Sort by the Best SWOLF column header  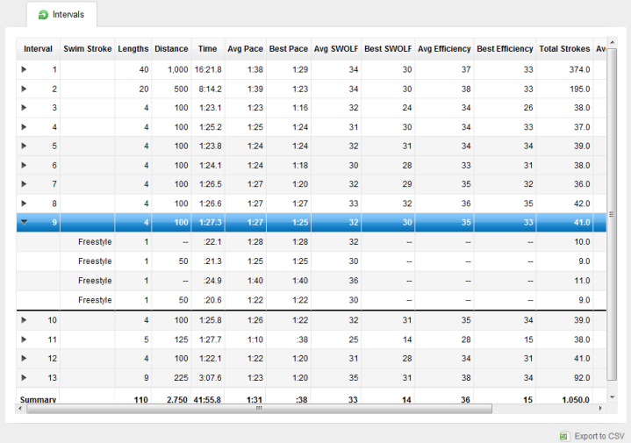388,48
